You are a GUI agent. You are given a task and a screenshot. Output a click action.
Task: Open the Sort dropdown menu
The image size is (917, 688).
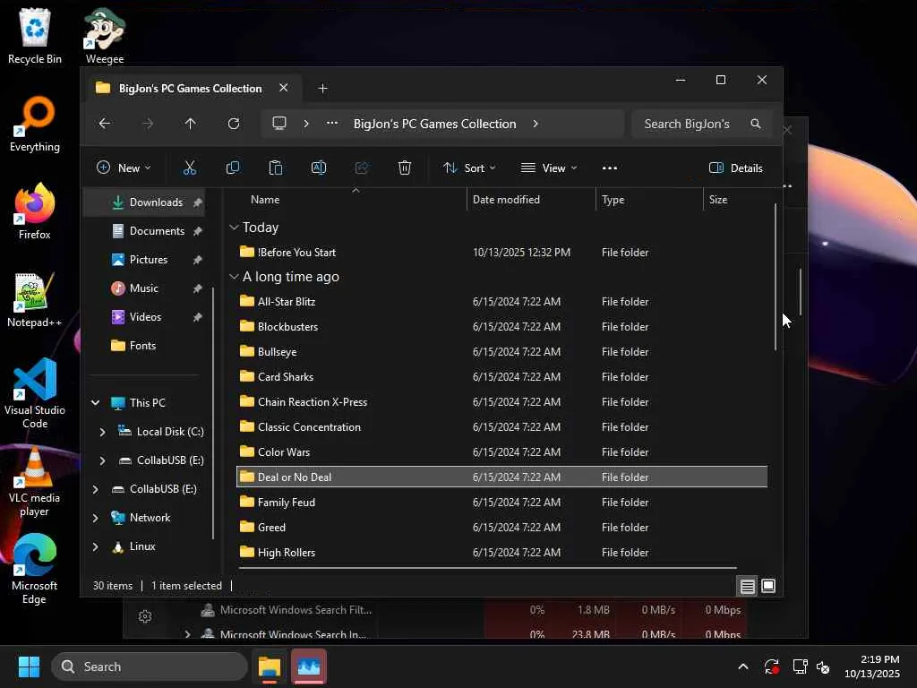[469, 168]
